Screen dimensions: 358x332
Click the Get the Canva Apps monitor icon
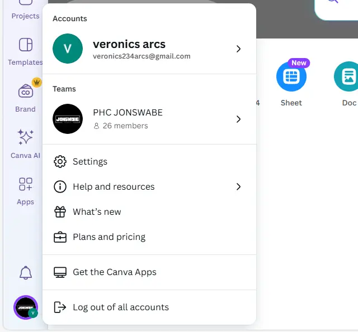pos(60,272)
